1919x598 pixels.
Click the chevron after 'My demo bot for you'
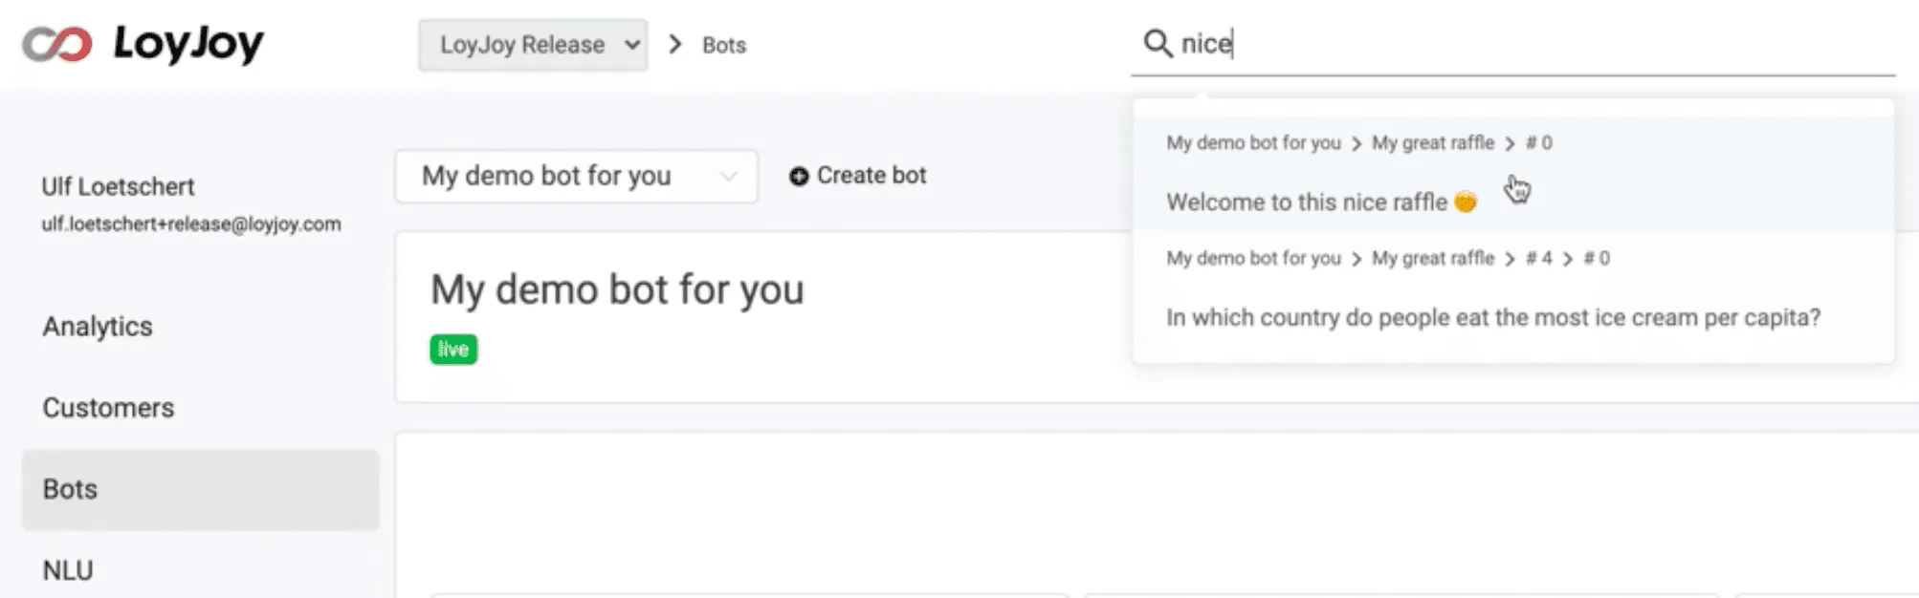tap(1357, 142)
